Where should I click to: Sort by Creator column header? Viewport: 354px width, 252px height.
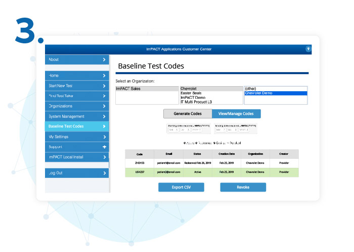point(284,154)
